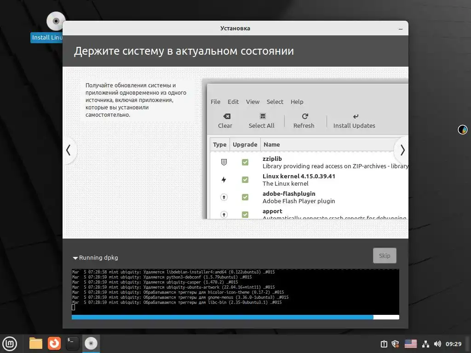Switch to the installer task in the panel
Screen dimensions: 471x353
91,343
